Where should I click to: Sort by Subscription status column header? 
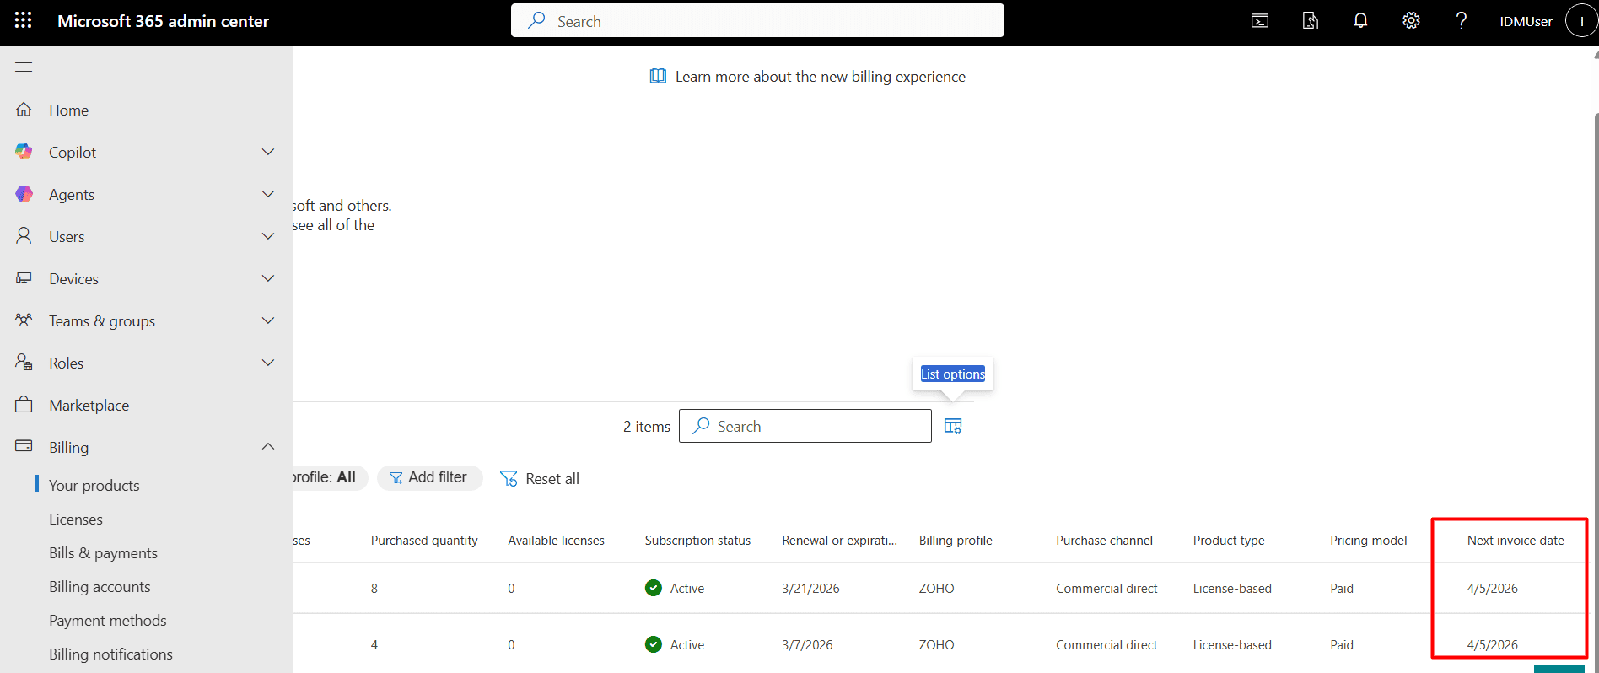(x=697, y=540)
